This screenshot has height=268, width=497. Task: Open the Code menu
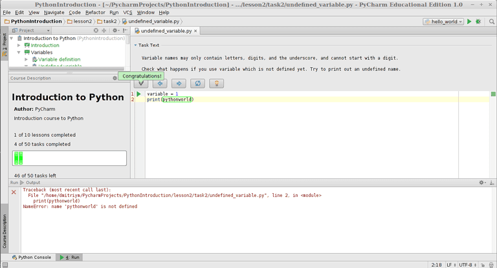point(74,12)
